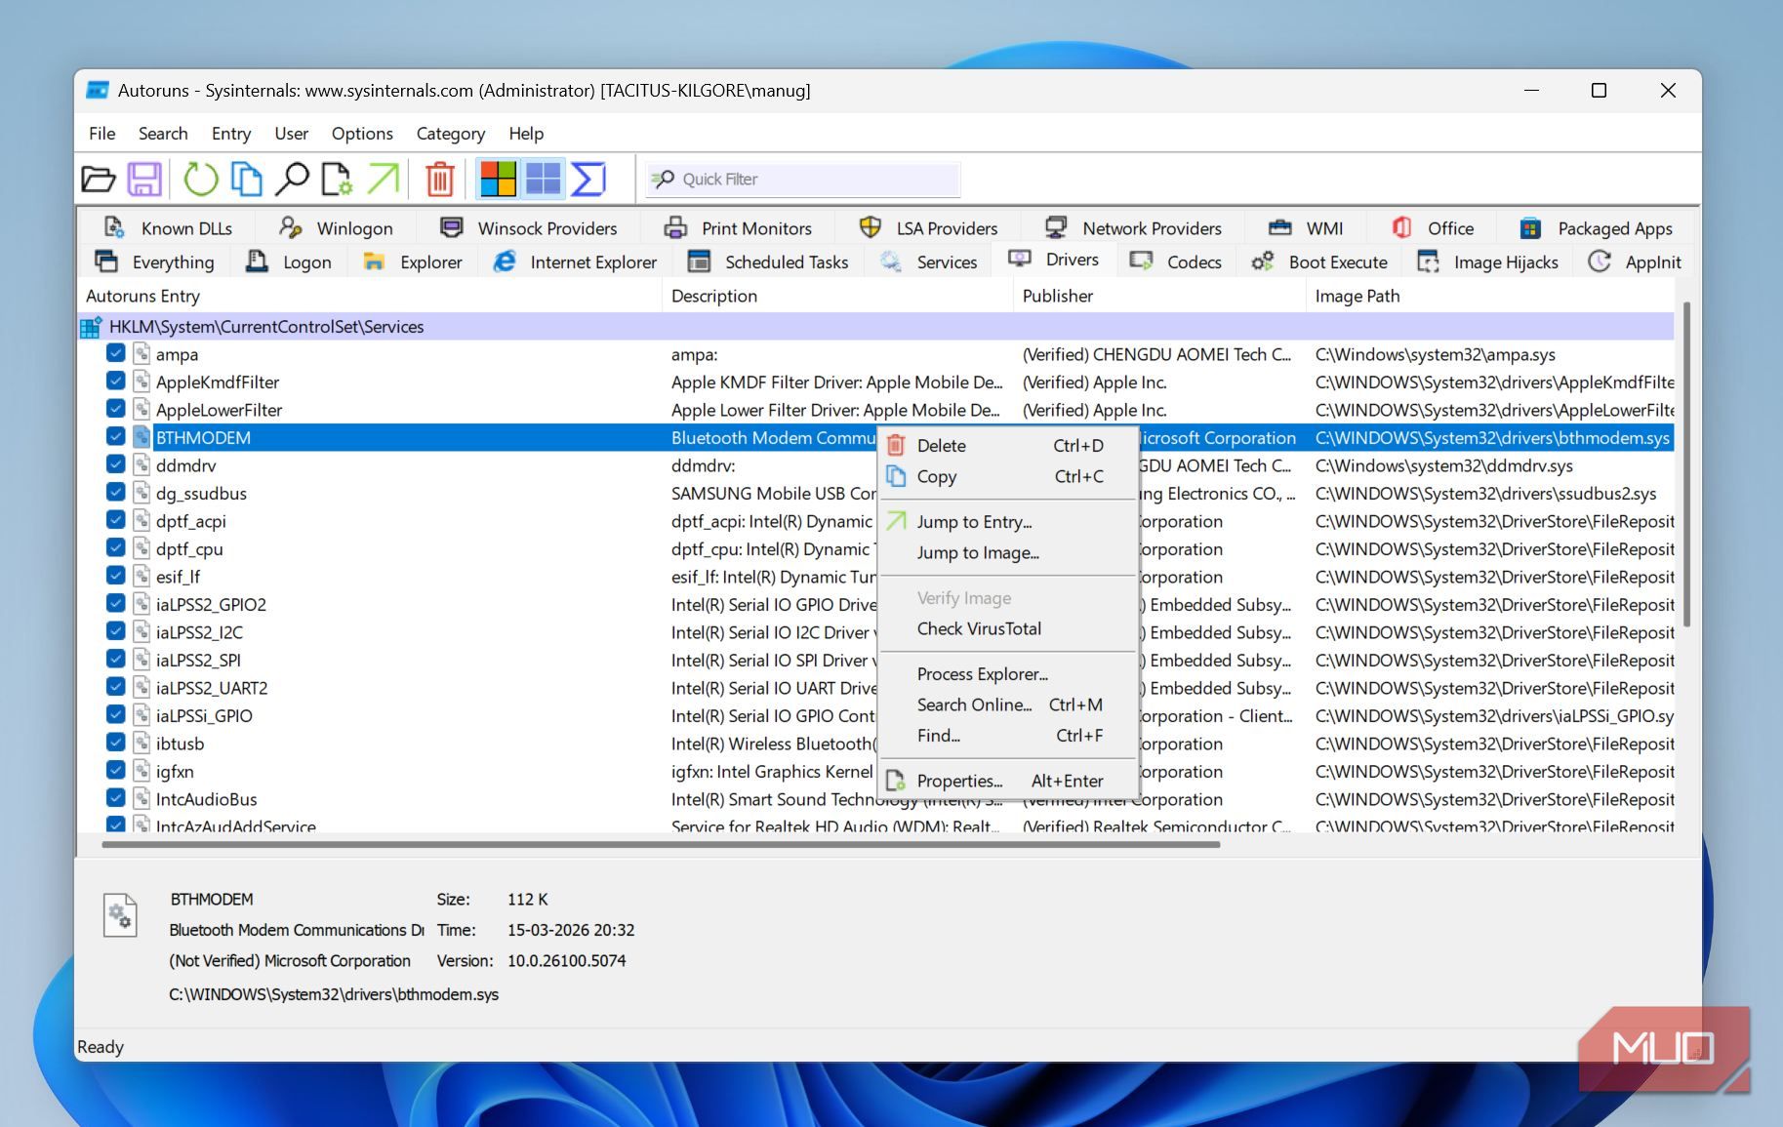
Task: Open Properties from the context menu
Action: [x=1008, y=781]
